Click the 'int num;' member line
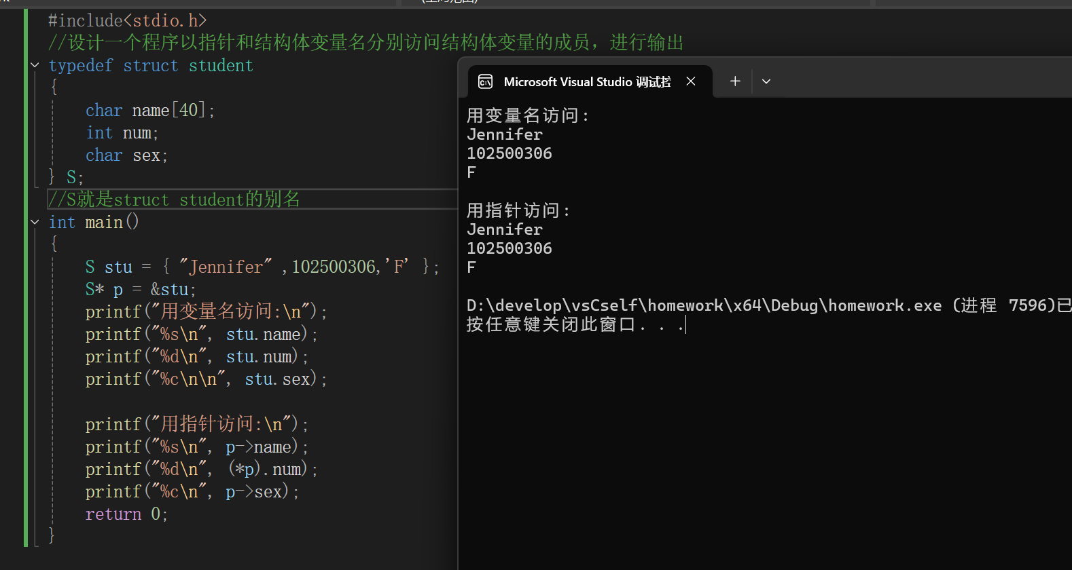The height and width of the screenshot is (570, 1072). click(x=122, y=133)
